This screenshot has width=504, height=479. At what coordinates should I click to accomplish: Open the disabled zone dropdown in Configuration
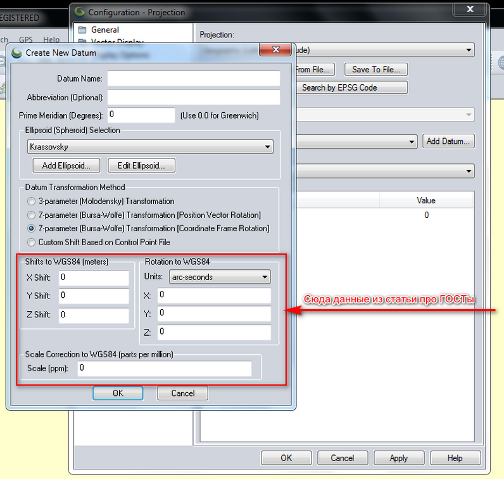coord(384,115)
